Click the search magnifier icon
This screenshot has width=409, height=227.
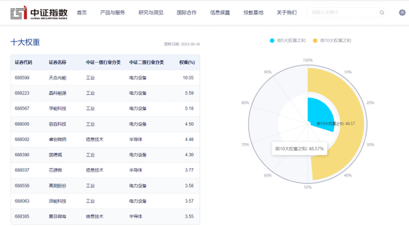click(382, 12)
